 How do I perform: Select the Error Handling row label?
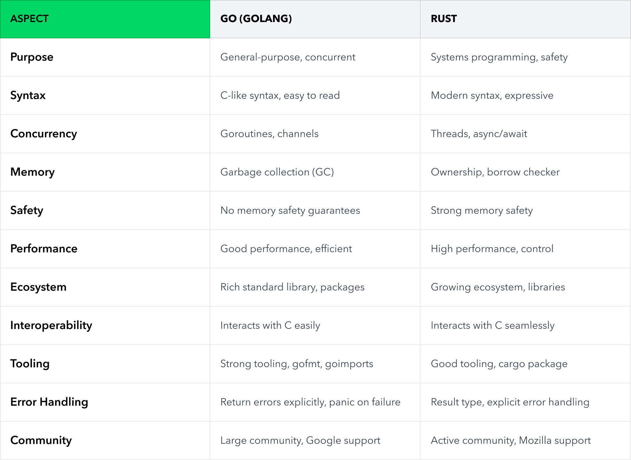click(49, 402)
